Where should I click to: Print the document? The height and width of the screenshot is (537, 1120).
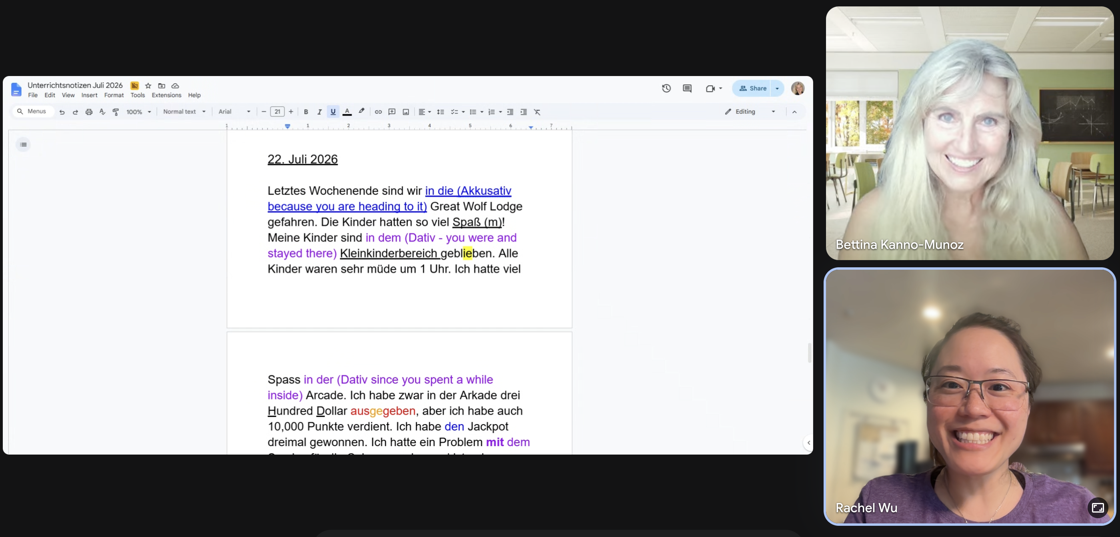point(89,112)
